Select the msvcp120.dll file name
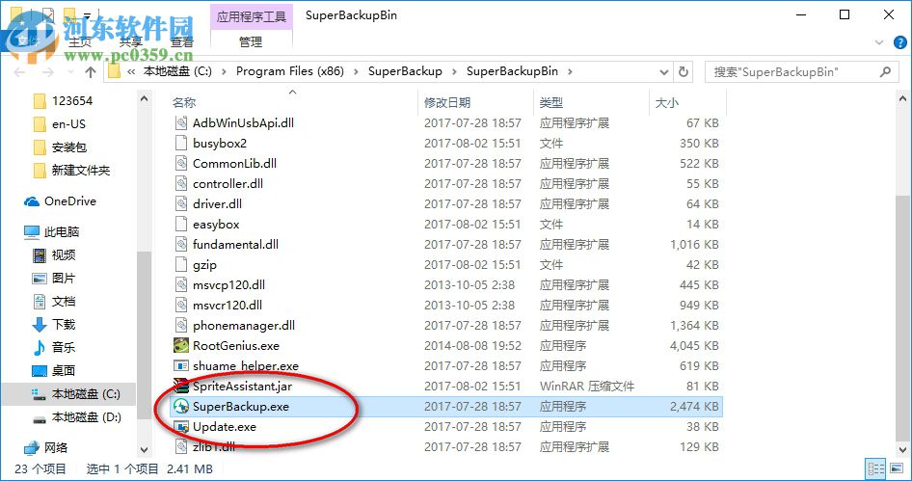Image resolution: width=912 pixels, height=481 pixels. tap(228, 285)
